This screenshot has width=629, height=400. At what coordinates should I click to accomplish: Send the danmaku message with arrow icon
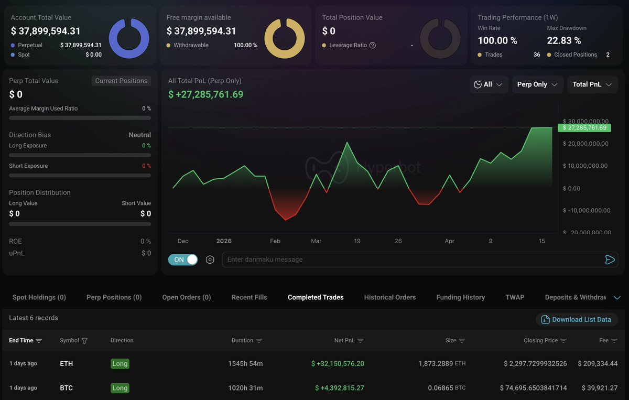[610, 260]
